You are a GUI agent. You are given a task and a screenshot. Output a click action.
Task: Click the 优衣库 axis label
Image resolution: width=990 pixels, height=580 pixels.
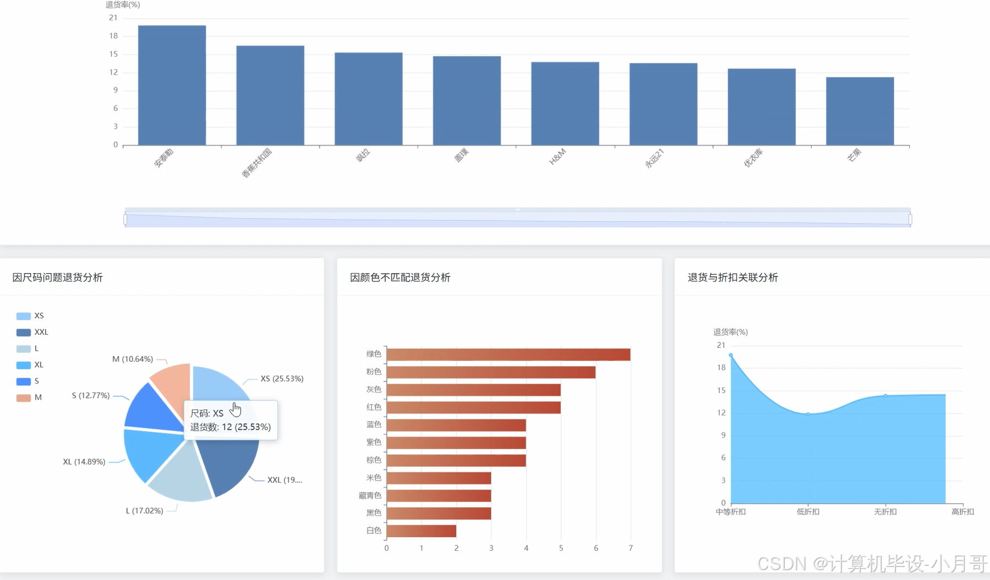753,158
